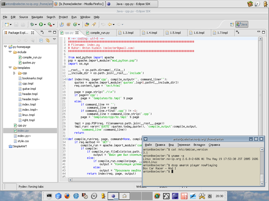The image size is (269, 201).
Task: Open the Run configurations dropdown arrow
Action: pyautogui.click(x=45, y=25)
